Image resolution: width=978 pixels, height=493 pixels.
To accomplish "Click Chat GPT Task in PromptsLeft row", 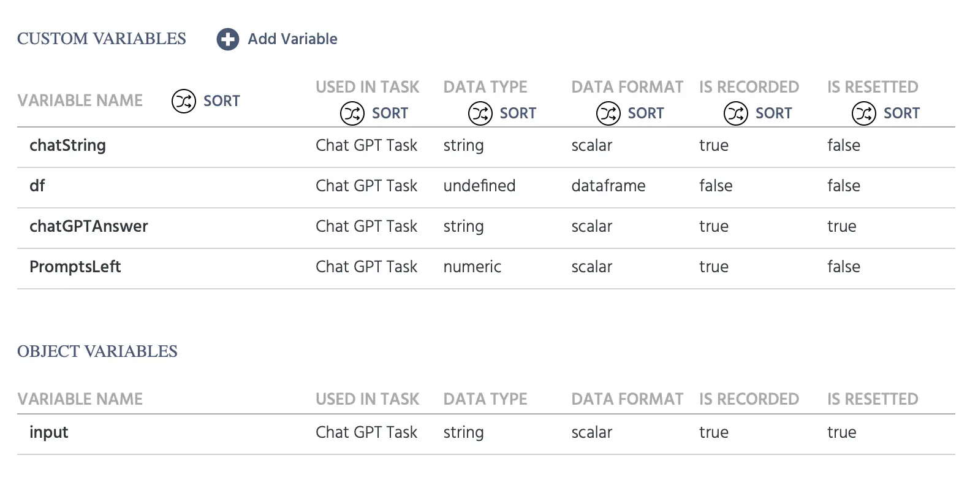I will click(366, 267).
